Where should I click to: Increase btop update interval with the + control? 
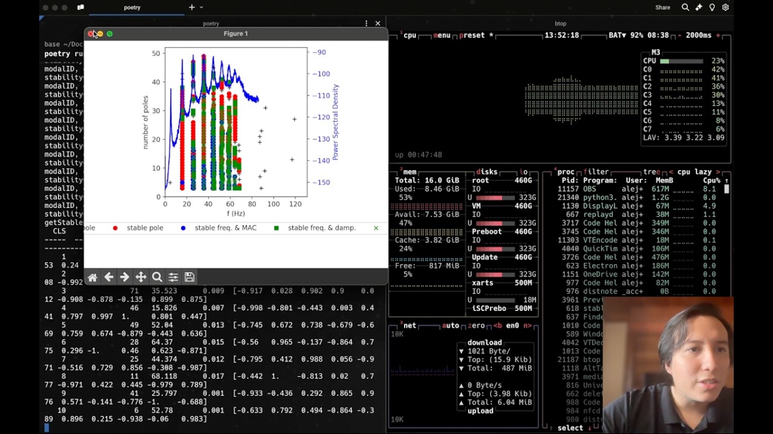(719, 35)
